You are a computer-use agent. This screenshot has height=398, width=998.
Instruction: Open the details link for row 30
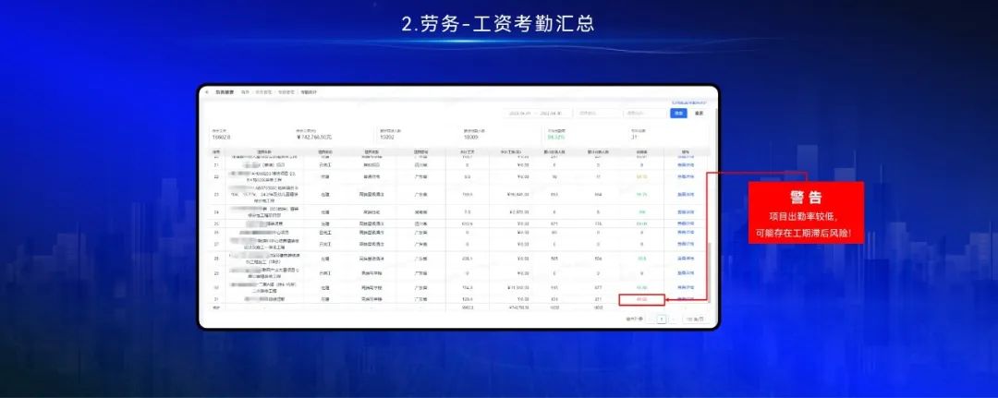click(x=686, y=287)
